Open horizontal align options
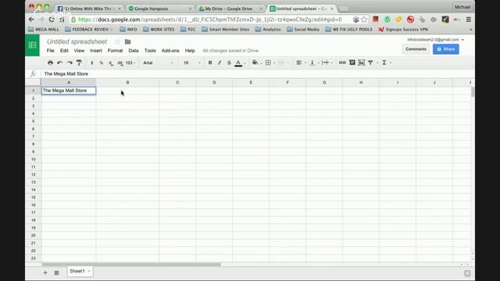 (x=300, y=62)
